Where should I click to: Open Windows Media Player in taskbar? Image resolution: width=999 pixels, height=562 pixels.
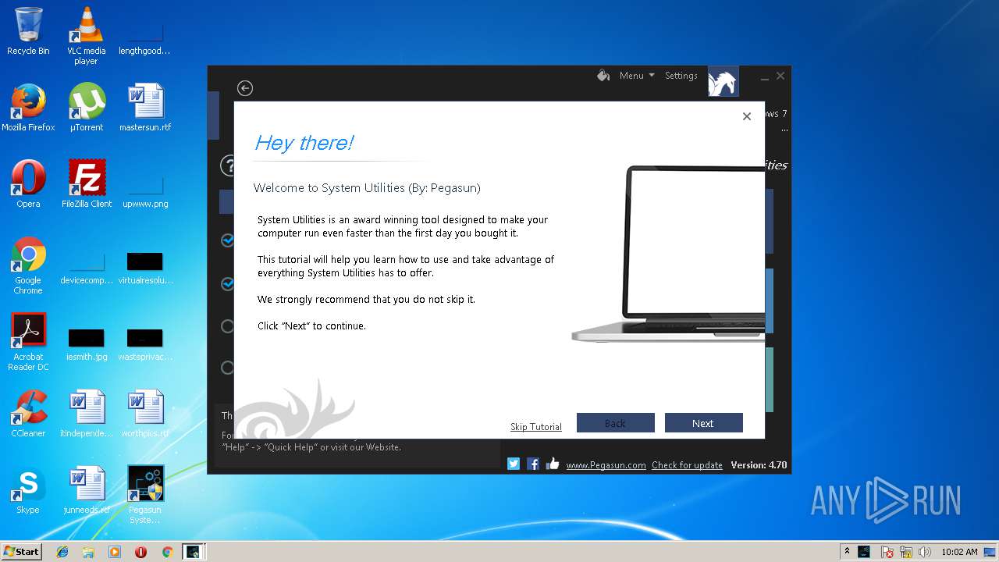click(x=115, y=552)
